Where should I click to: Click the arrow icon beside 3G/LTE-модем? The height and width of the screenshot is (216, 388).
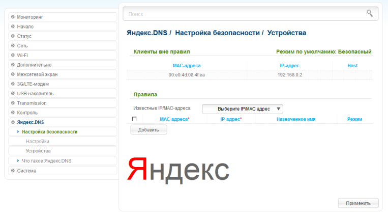click(x=13, y=84)
